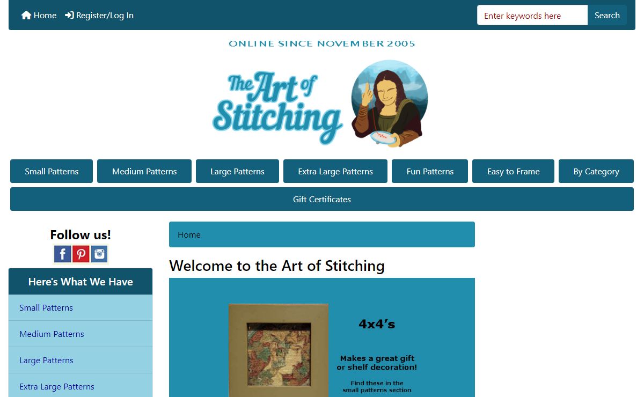The width and height of the screenshot is (644, 397).
Task: Focus the keywords search field
Action: [532, 16]
